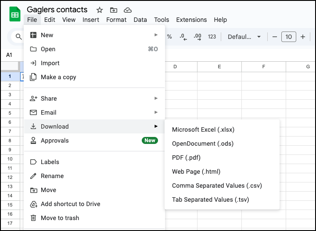The height and width of the screenshot is (231, 316).
Task: Select Add shortcut to Drive
Action: [94, 204]
